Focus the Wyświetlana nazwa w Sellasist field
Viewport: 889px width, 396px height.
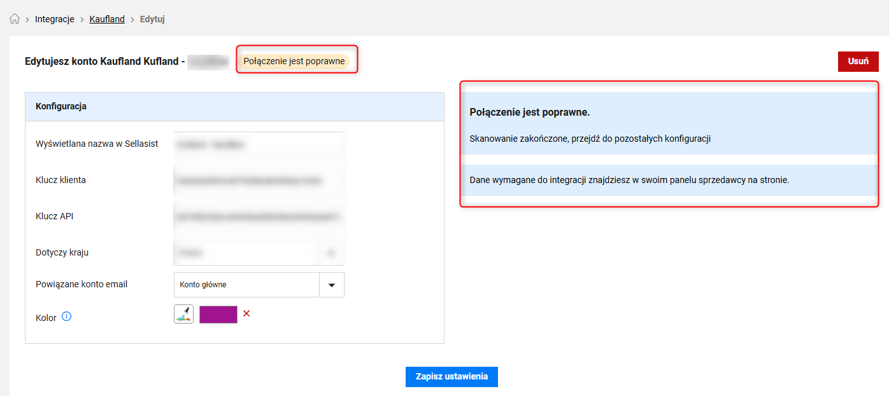coord(259,144)
